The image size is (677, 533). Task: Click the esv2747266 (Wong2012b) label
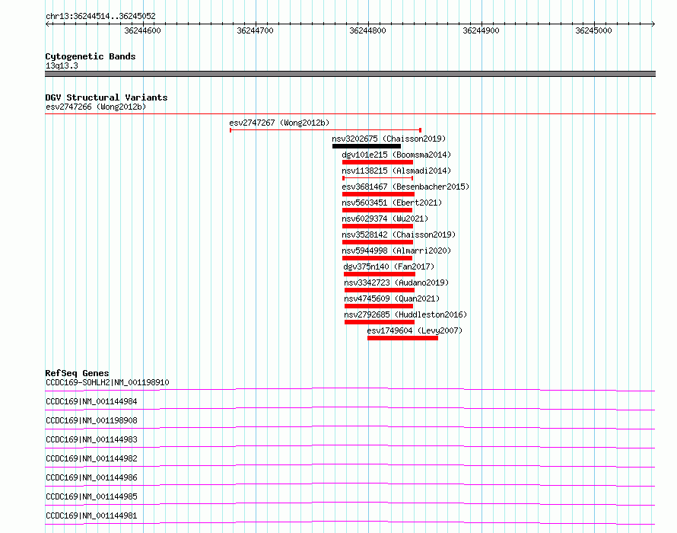[x=96, y=107]
